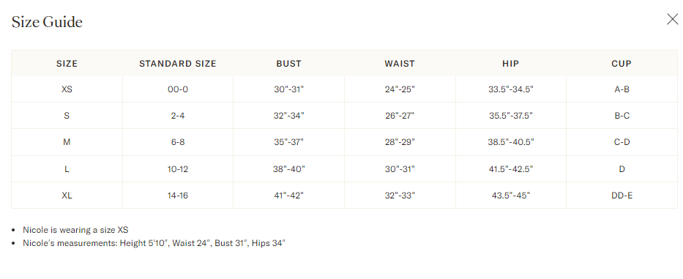Image resolution: width=683 pixels, height=279 pixels.
Task: Click the A-B cup cell
Action: pos(622,89)
